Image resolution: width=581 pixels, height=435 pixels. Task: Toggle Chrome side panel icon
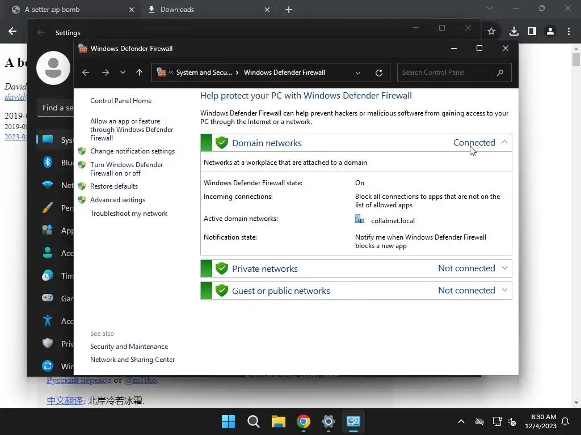pos(532,32)
